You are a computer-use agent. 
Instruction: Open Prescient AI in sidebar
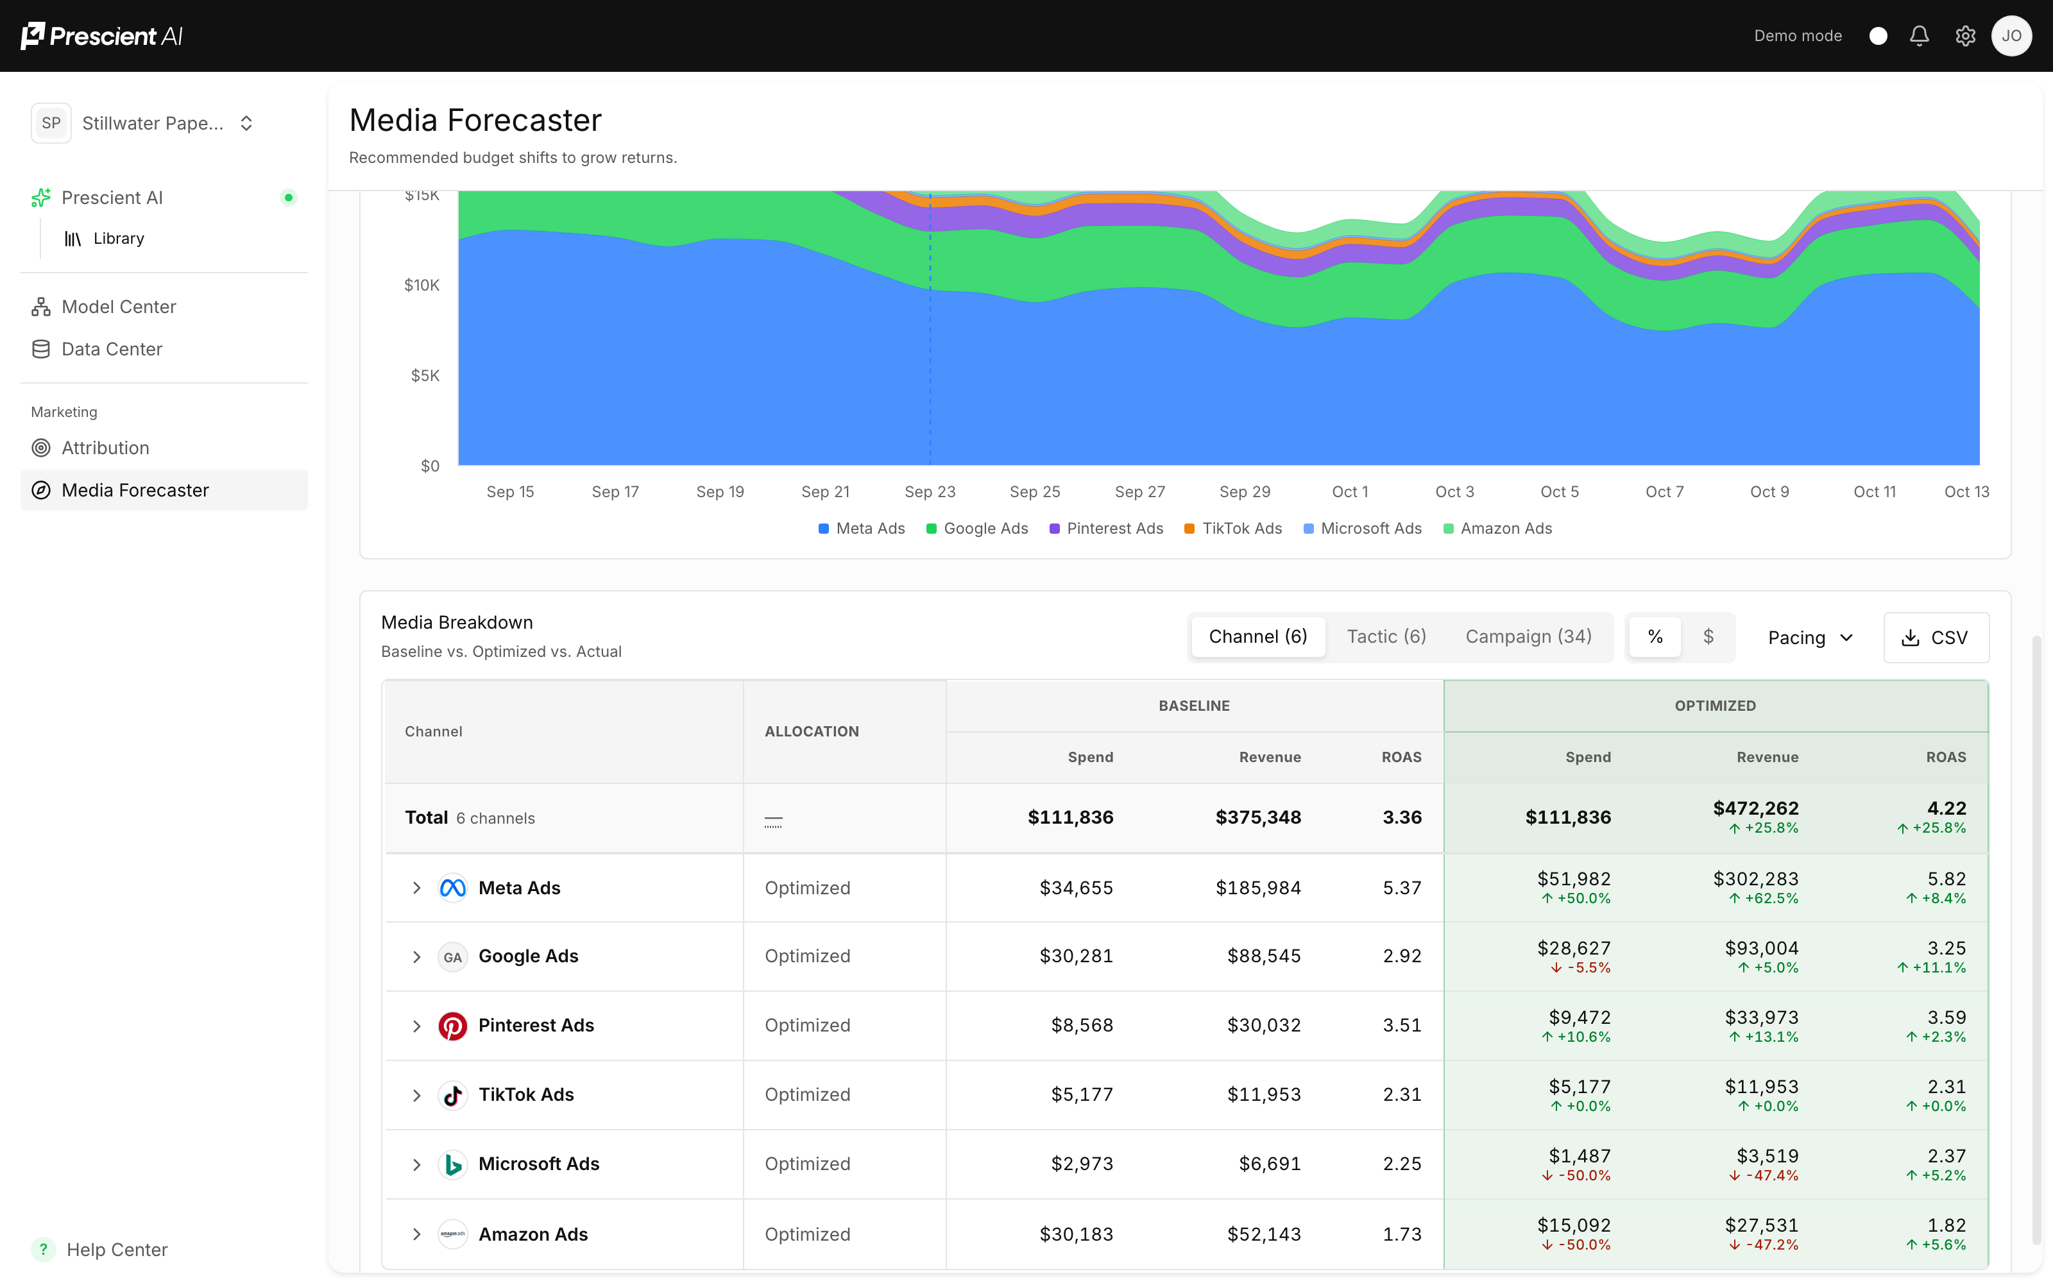pyautogui.click(x=164, y=198)
